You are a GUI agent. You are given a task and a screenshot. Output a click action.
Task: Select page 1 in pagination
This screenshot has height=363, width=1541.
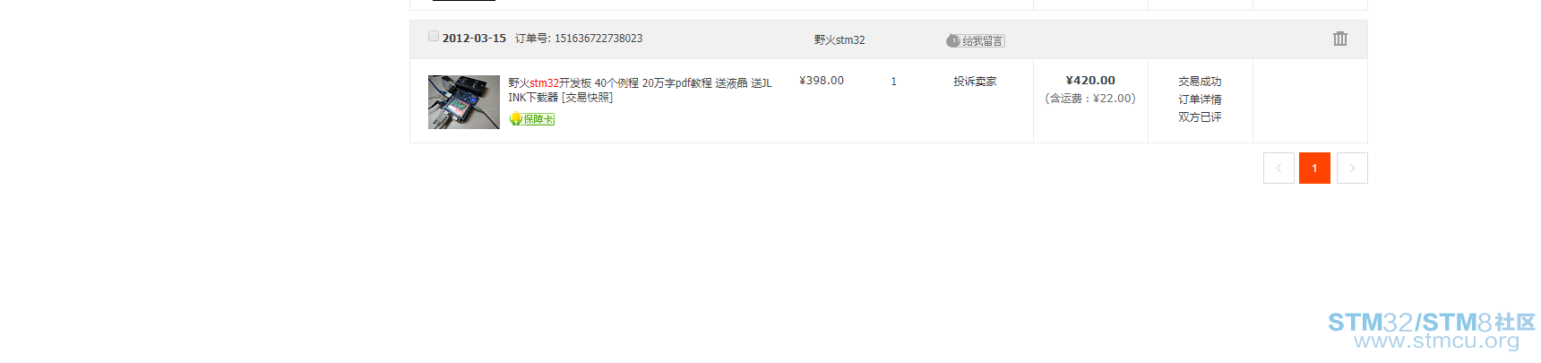pos(1314,168)
